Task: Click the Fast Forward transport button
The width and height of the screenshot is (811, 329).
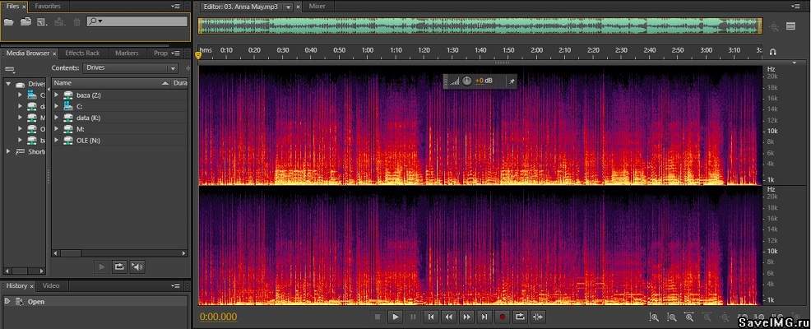Action: (466, 317)
